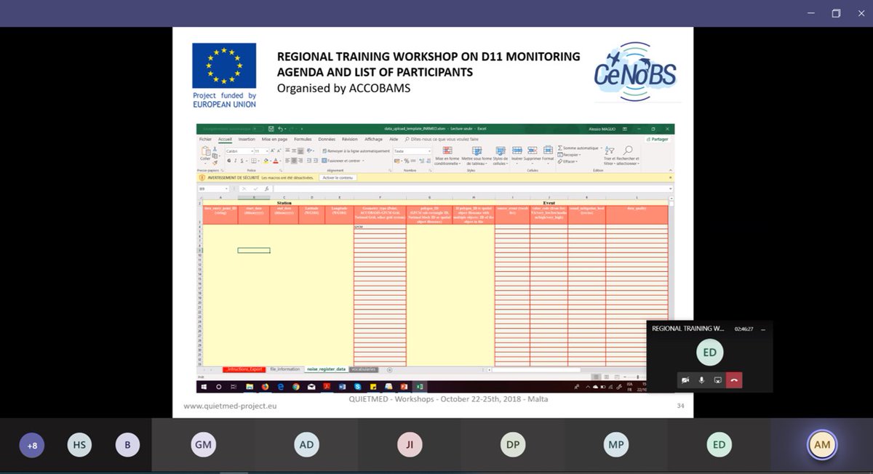This screenshot has height=474, width=873.
Task: Select participant GM tile
Action: point(203,445)
